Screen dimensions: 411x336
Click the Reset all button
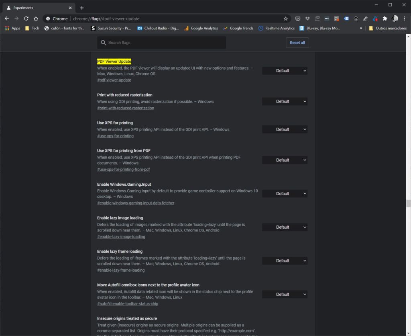point(297,43)
